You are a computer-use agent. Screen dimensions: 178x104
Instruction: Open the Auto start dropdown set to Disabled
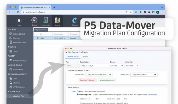tap(132, 66)
